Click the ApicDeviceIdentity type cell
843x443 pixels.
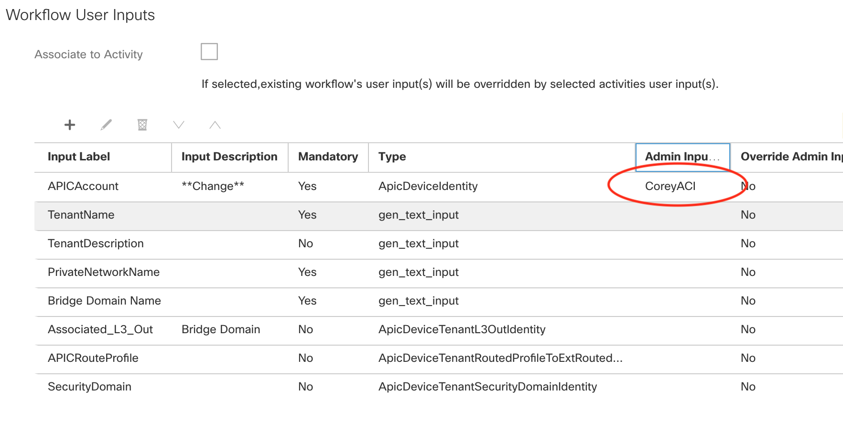click(428, 186)
